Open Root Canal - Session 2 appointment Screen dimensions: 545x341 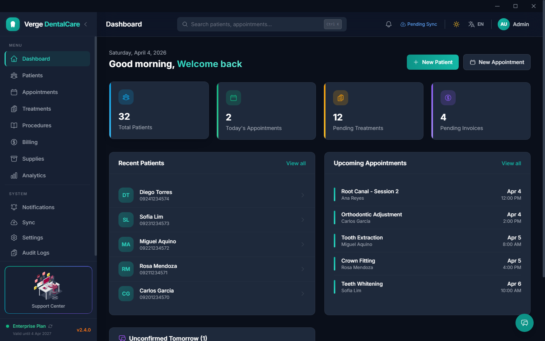click(x=427, y=194)
